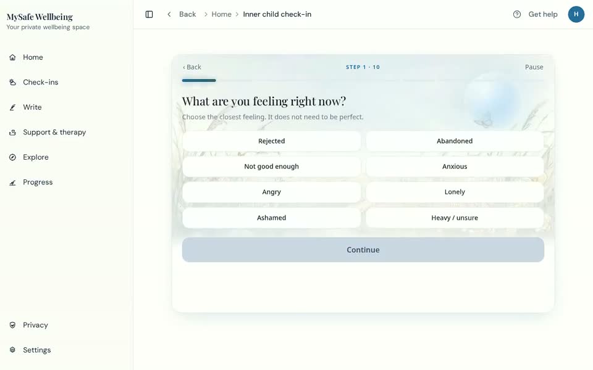Open Privacy in the sidebar

pyautogui.click(x=35, y=325)
